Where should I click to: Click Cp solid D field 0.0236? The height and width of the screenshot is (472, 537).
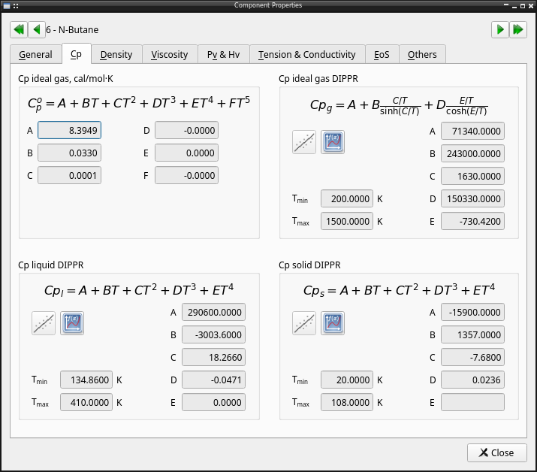point(472,380)
